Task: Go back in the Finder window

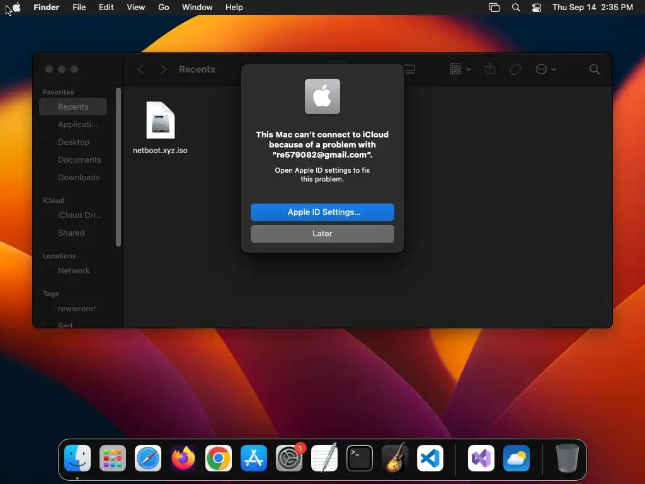Action: 140,69
